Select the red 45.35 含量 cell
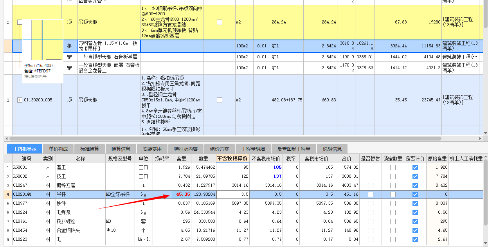Image resolution: width=488 pixels, height=247 pixels. [182, 195]
